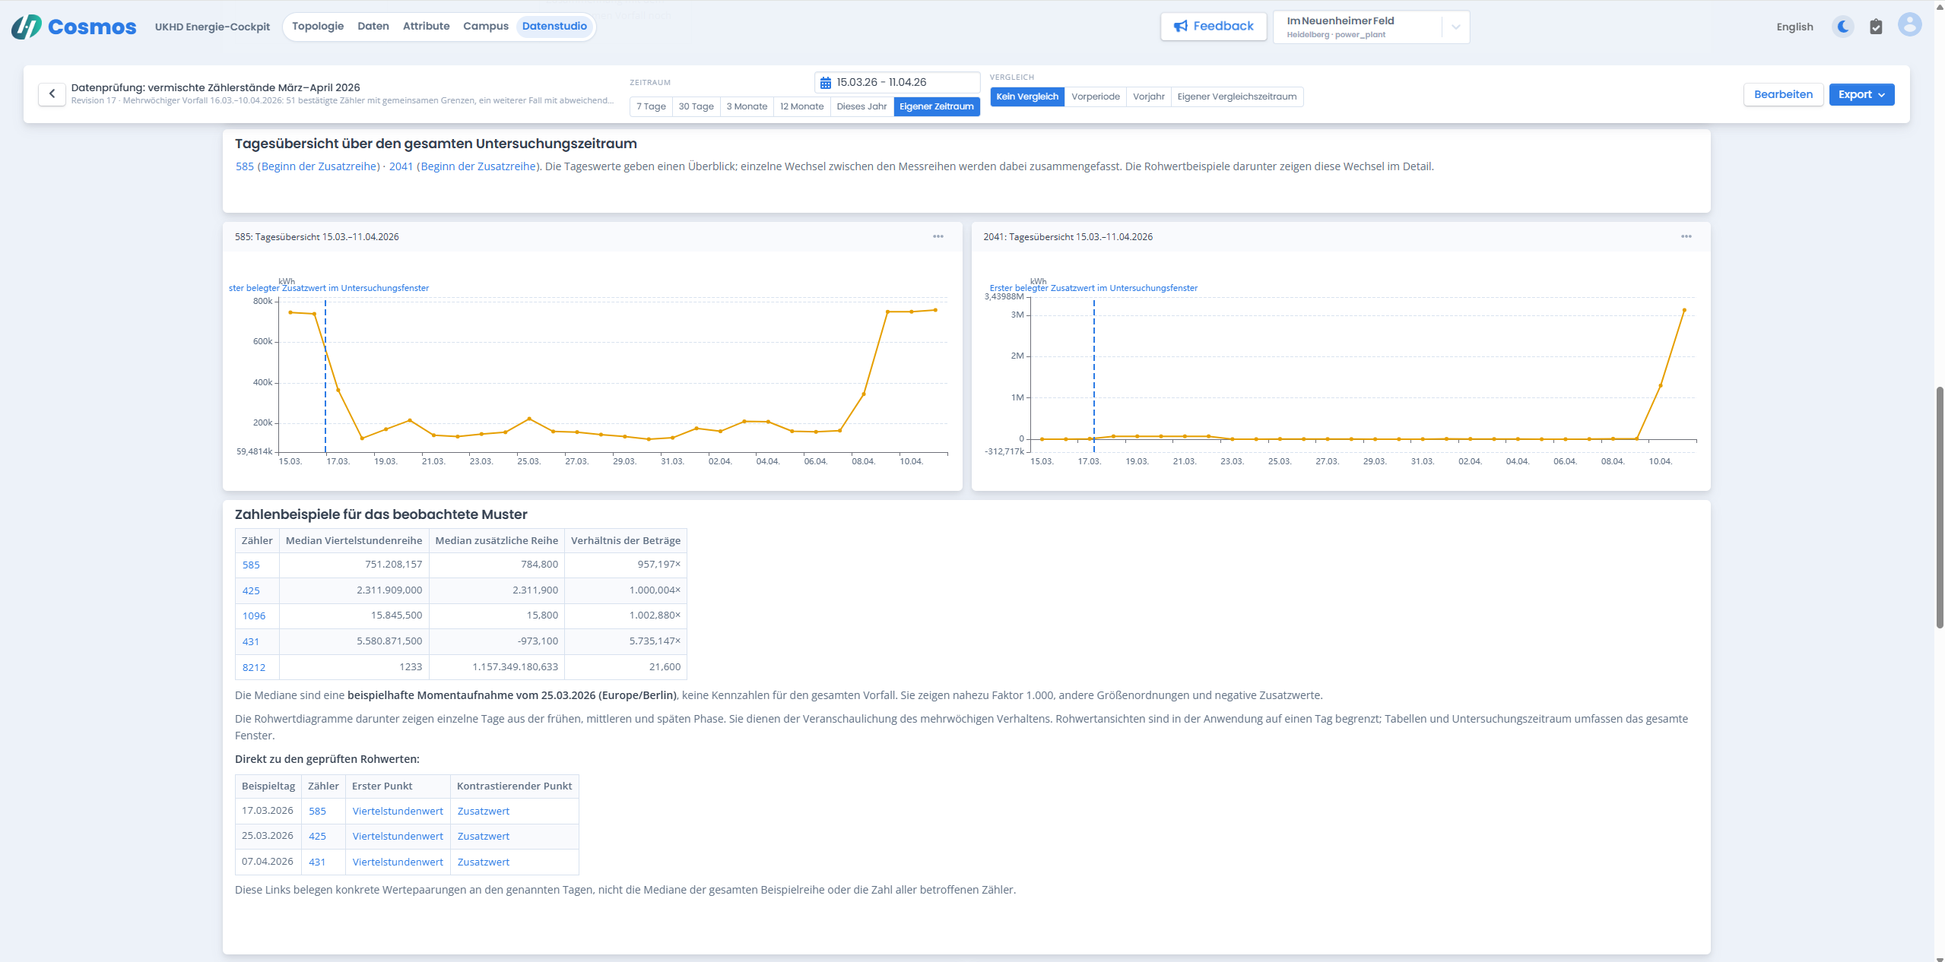Switch language to English

[x=1794, y=27]
